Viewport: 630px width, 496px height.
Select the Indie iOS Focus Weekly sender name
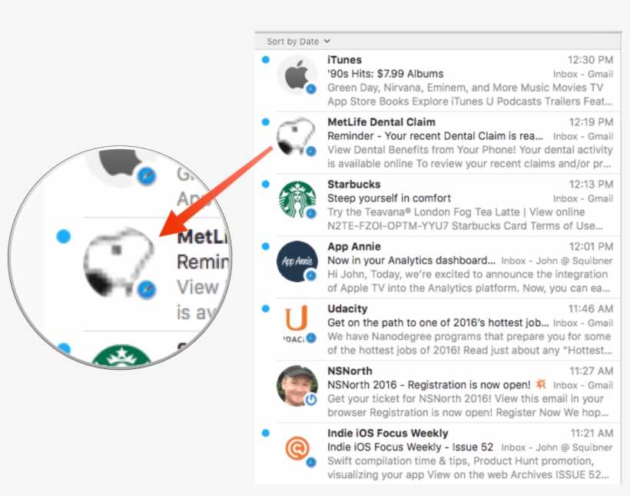point(388,433)
